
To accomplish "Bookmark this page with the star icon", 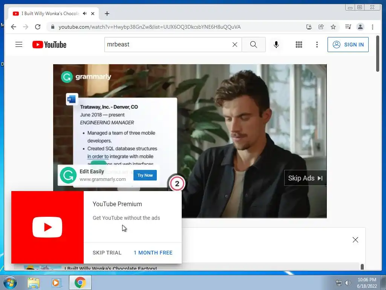I will tap(333, 27).
